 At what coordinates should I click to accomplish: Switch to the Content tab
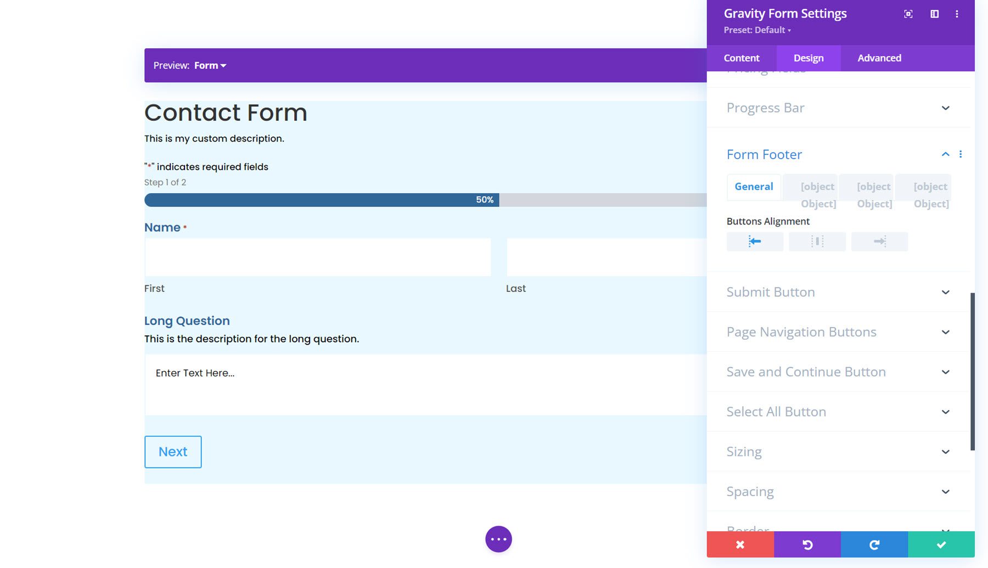point(742,58)
